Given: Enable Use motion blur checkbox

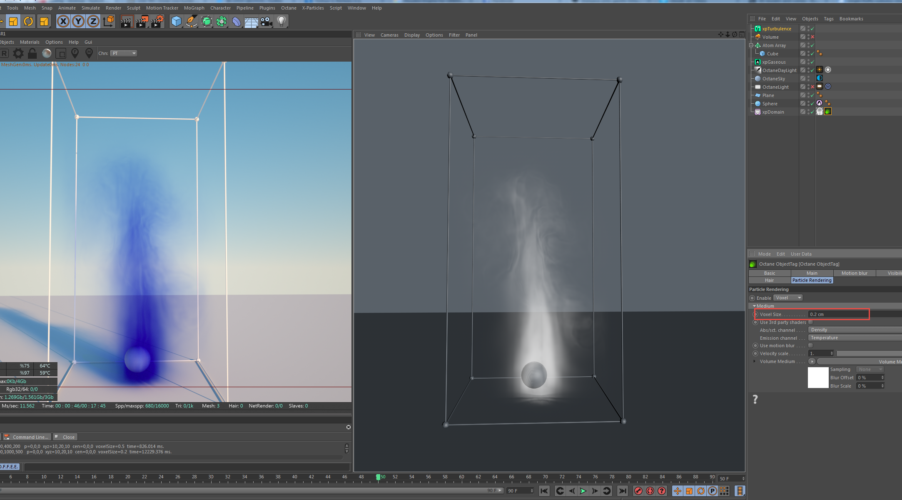Looking at the screenshot, I should pyautogui.click(x=811, y=346).
